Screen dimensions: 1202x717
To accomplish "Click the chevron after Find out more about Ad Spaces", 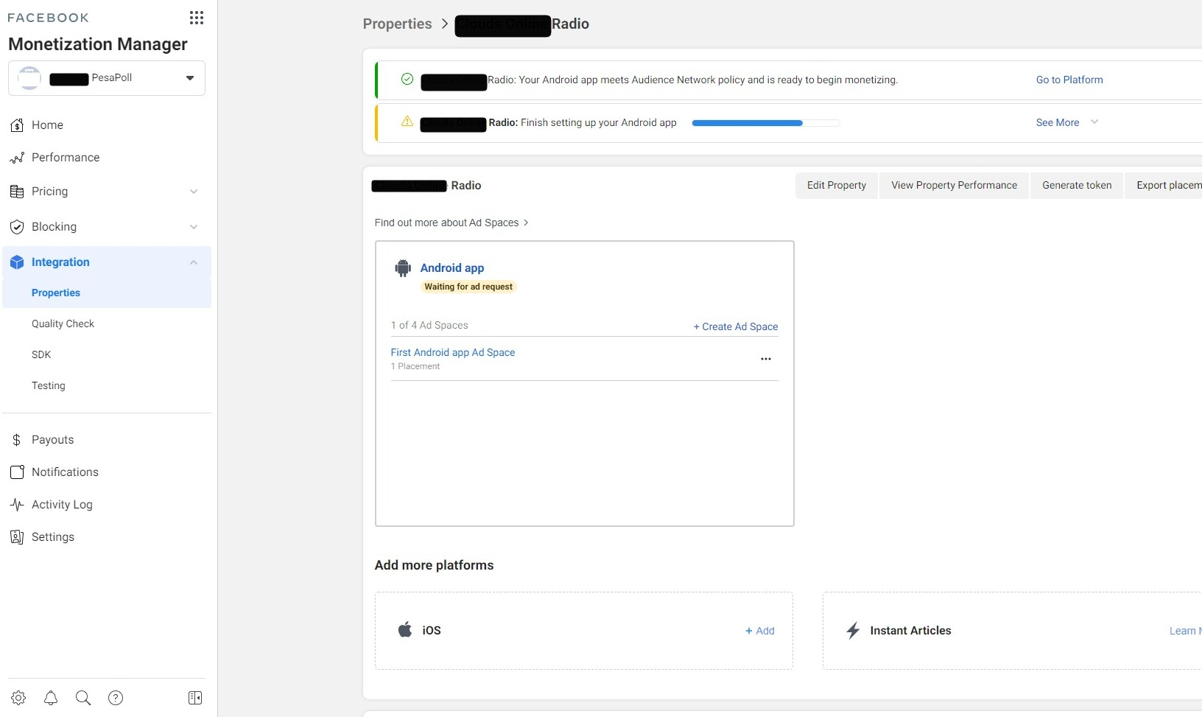I will 526,223.
